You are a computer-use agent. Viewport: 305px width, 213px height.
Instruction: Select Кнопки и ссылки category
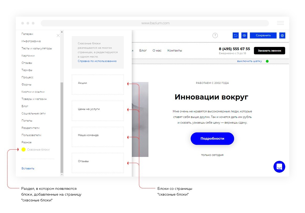[33, 92]
